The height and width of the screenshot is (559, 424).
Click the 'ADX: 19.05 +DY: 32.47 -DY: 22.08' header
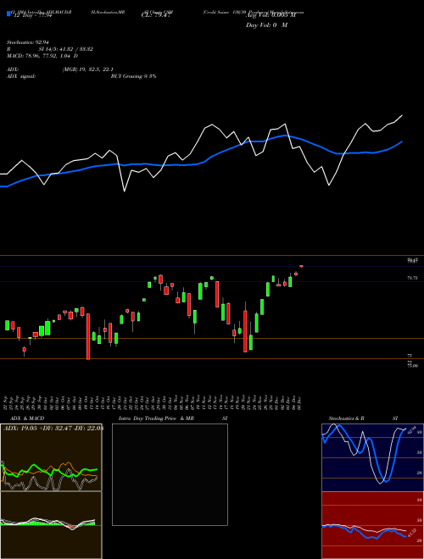pyautogui.click(x=53, y=428)
